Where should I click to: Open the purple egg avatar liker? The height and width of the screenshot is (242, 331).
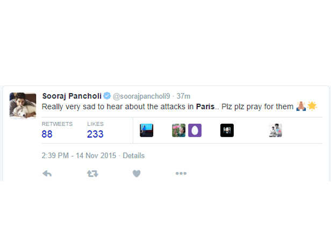(x=195, y=130)
